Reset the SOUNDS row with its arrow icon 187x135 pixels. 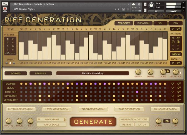(173, 84)
